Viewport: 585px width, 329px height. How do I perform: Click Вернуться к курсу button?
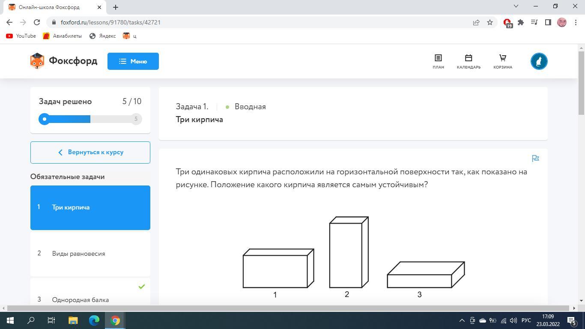[x=90, y=153]
